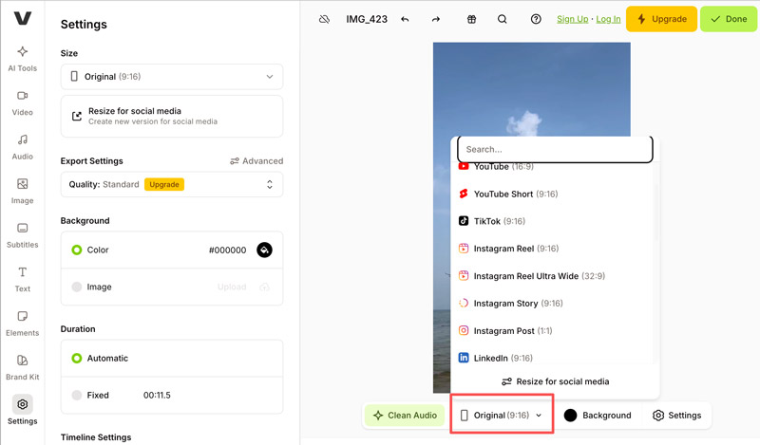Click the Resize for social media card
Screen dimensions: 760x445
coord(172,116)
